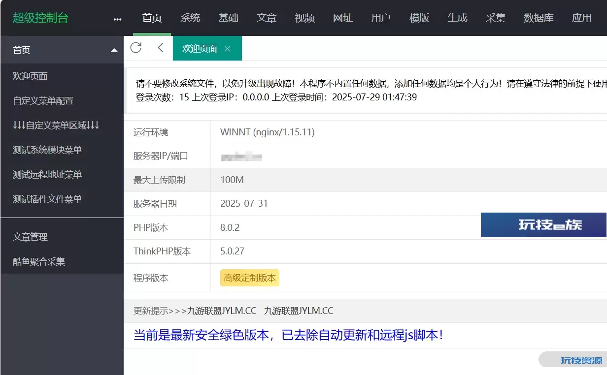Open the 采集 navigation item

click(496, 18)
